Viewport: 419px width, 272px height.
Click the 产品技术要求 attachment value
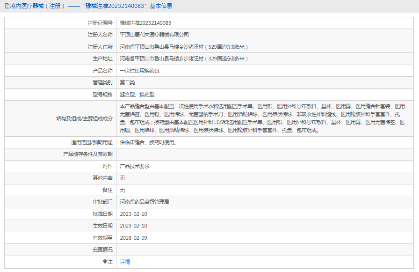(x=134, y=166)
